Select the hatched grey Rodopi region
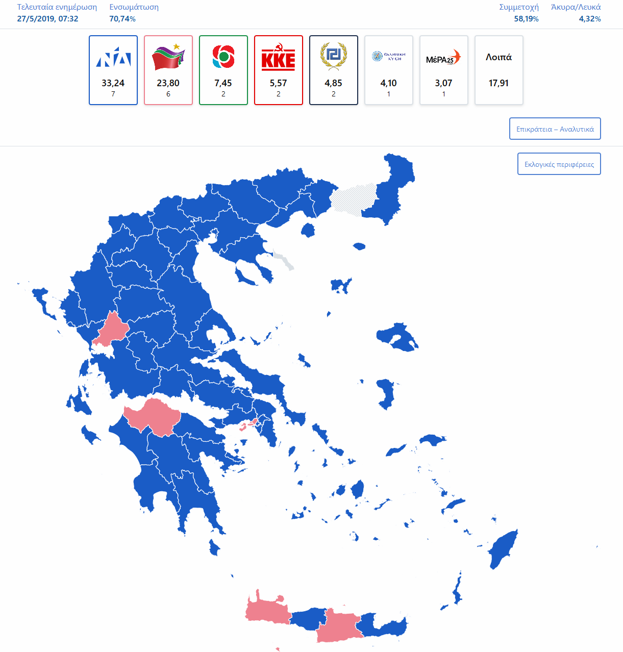623x652 pixels. pyautogui.click(x=355, y=199)
